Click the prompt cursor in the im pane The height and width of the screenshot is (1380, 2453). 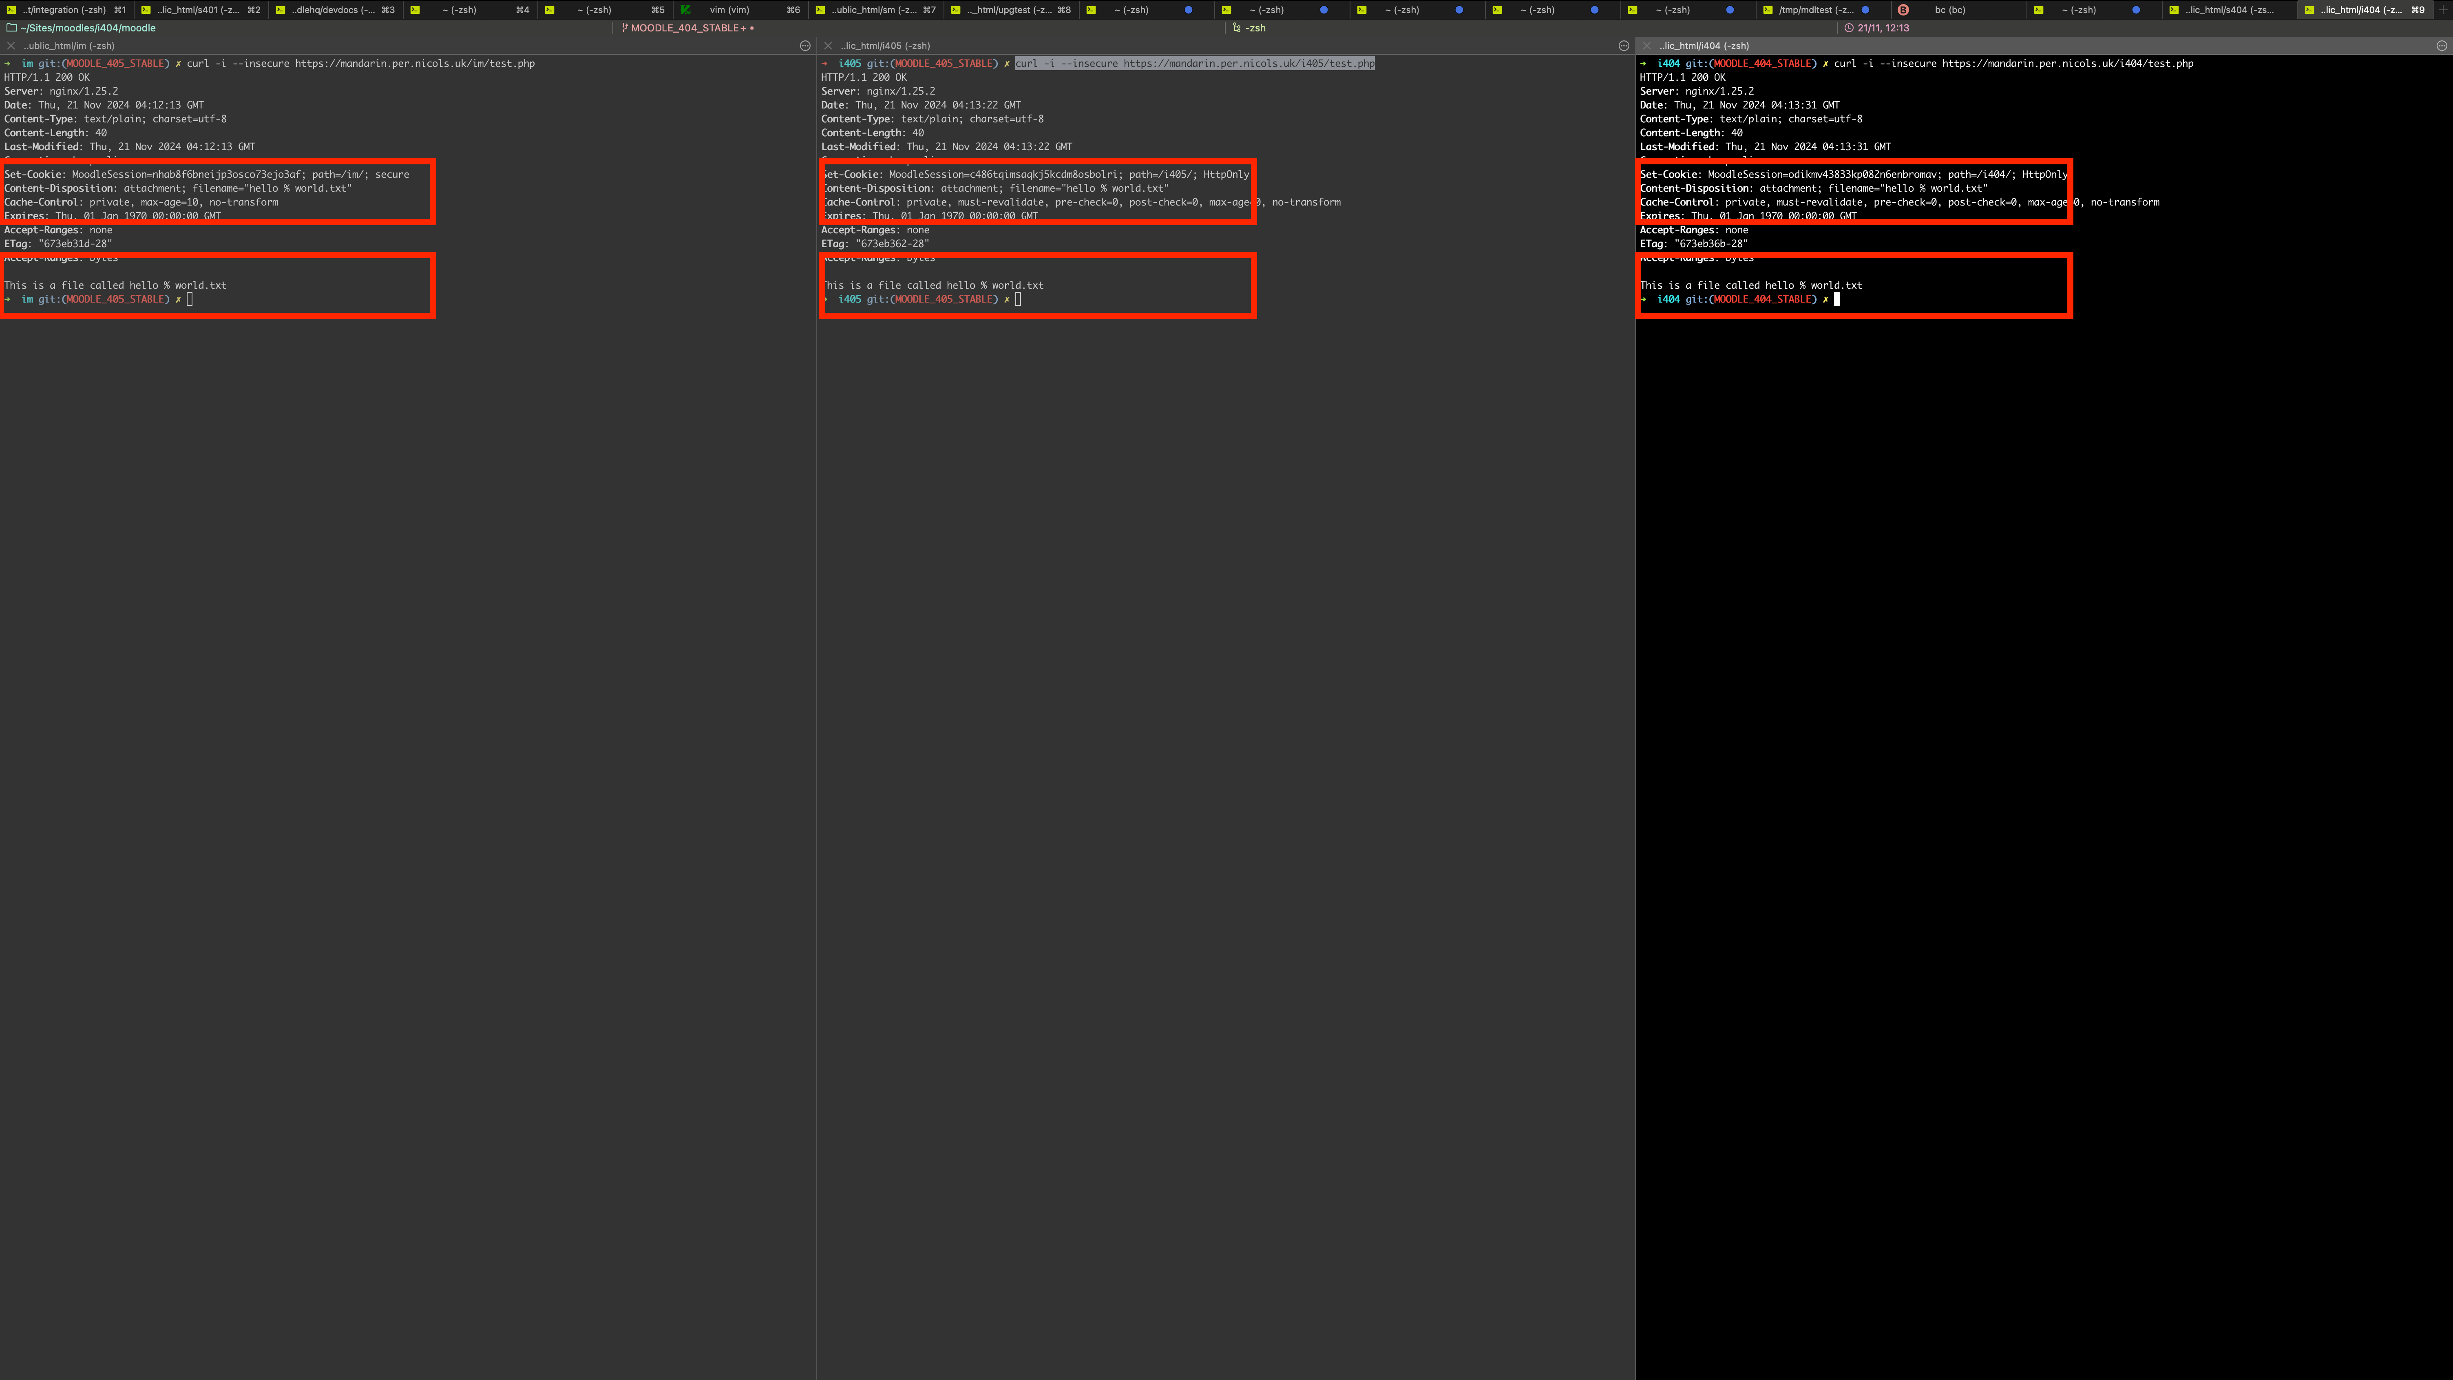pyautogui.click(x=190, y=299)
